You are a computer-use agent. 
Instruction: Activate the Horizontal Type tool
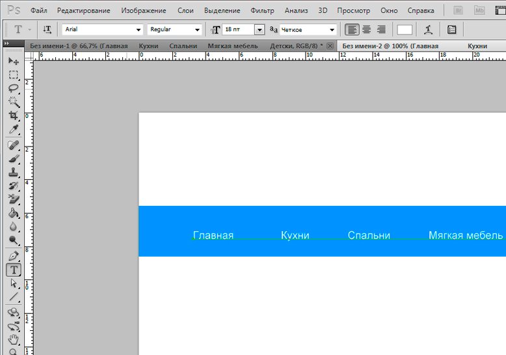(14, 270)
